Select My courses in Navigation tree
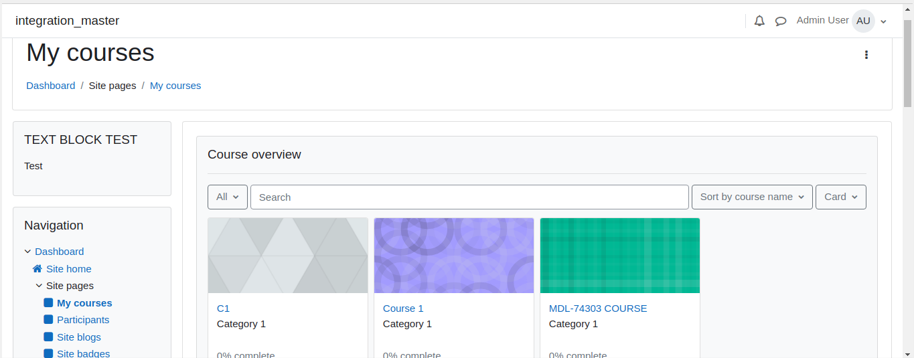Image resolution: width=914 pixels, height=358 pixels. (x=84, y=303)
